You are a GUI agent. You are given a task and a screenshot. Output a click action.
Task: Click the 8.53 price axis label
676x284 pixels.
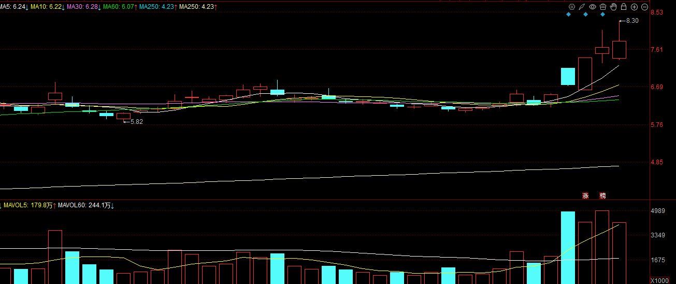pos(657,12)
